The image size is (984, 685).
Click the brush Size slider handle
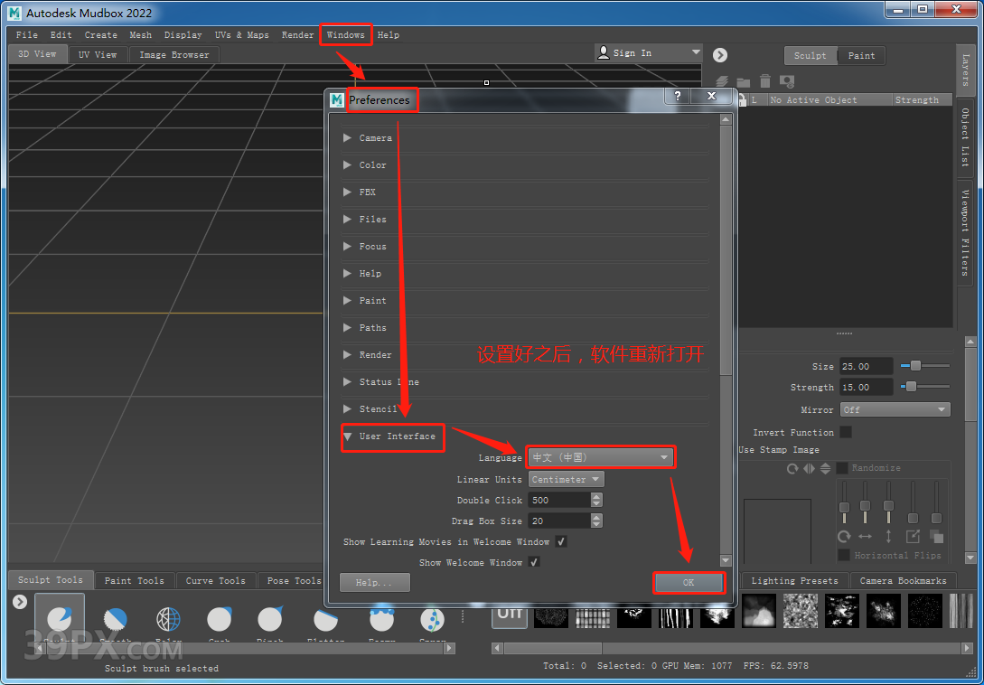pyautogui.click(x=915, y=366)
